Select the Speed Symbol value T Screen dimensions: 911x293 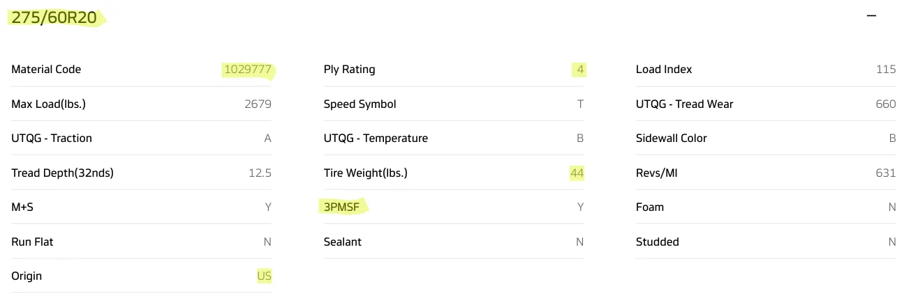[580, 104]
